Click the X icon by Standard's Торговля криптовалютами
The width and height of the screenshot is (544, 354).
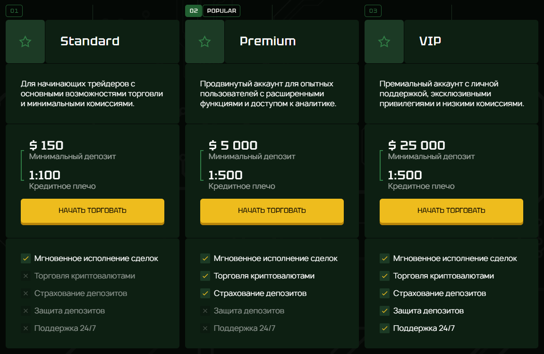point(25,276)
